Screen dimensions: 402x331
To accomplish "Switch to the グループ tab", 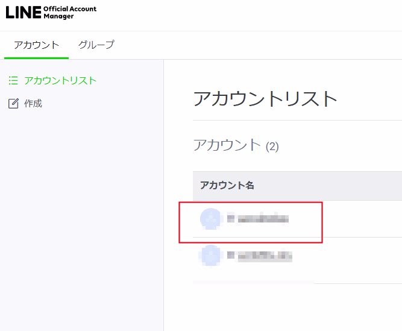I will point(96,45).
